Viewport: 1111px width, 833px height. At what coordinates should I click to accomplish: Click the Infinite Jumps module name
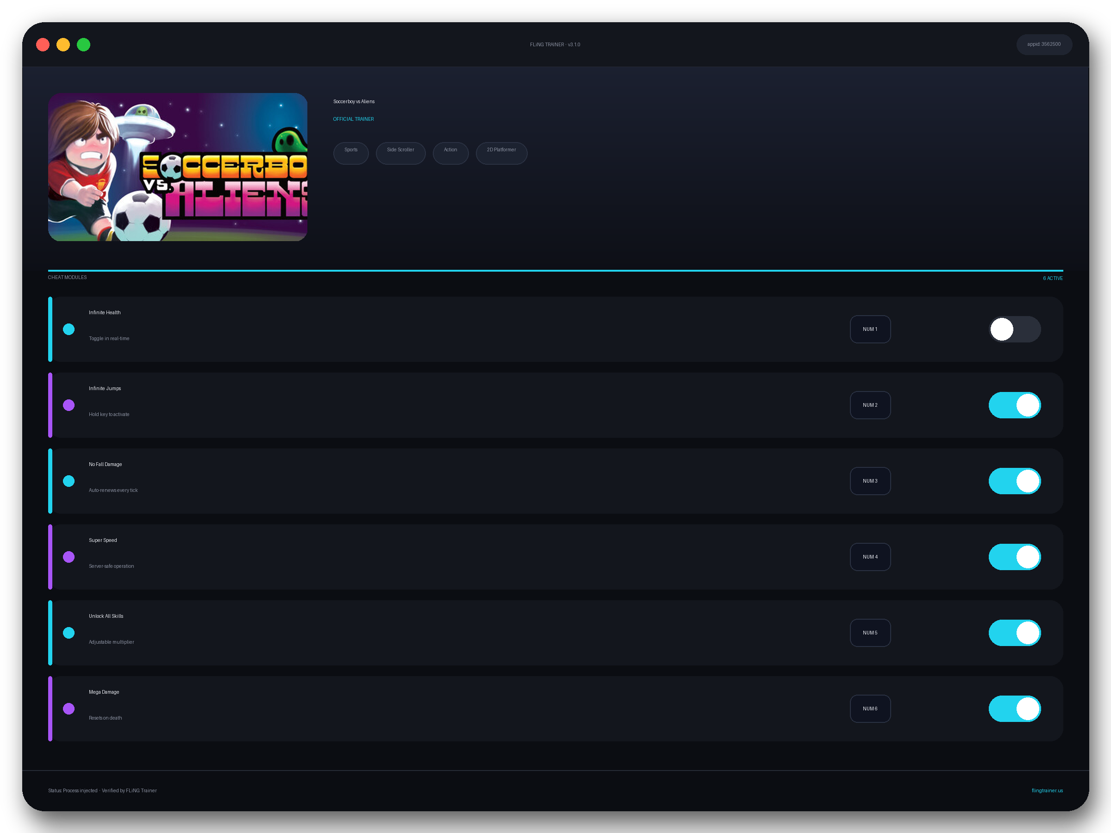click(x=105, y=388)
